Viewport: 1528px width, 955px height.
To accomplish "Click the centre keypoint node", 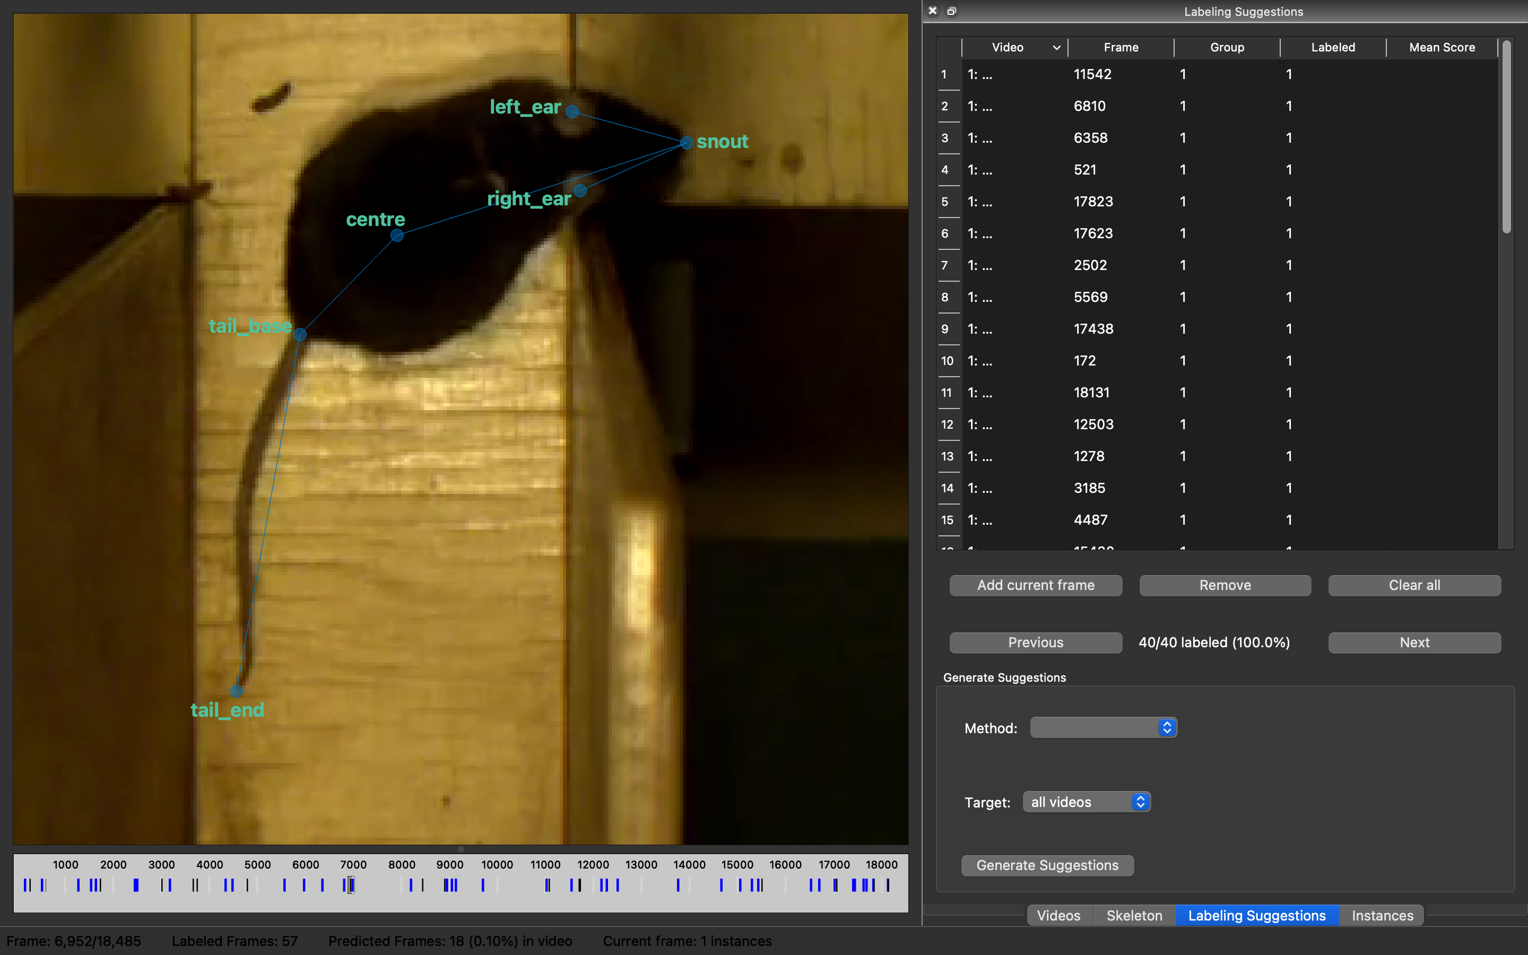I will (396, 236).
